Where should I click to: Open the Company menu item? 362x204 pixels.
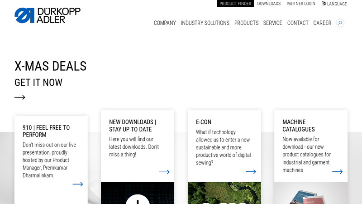click(165, 23)
